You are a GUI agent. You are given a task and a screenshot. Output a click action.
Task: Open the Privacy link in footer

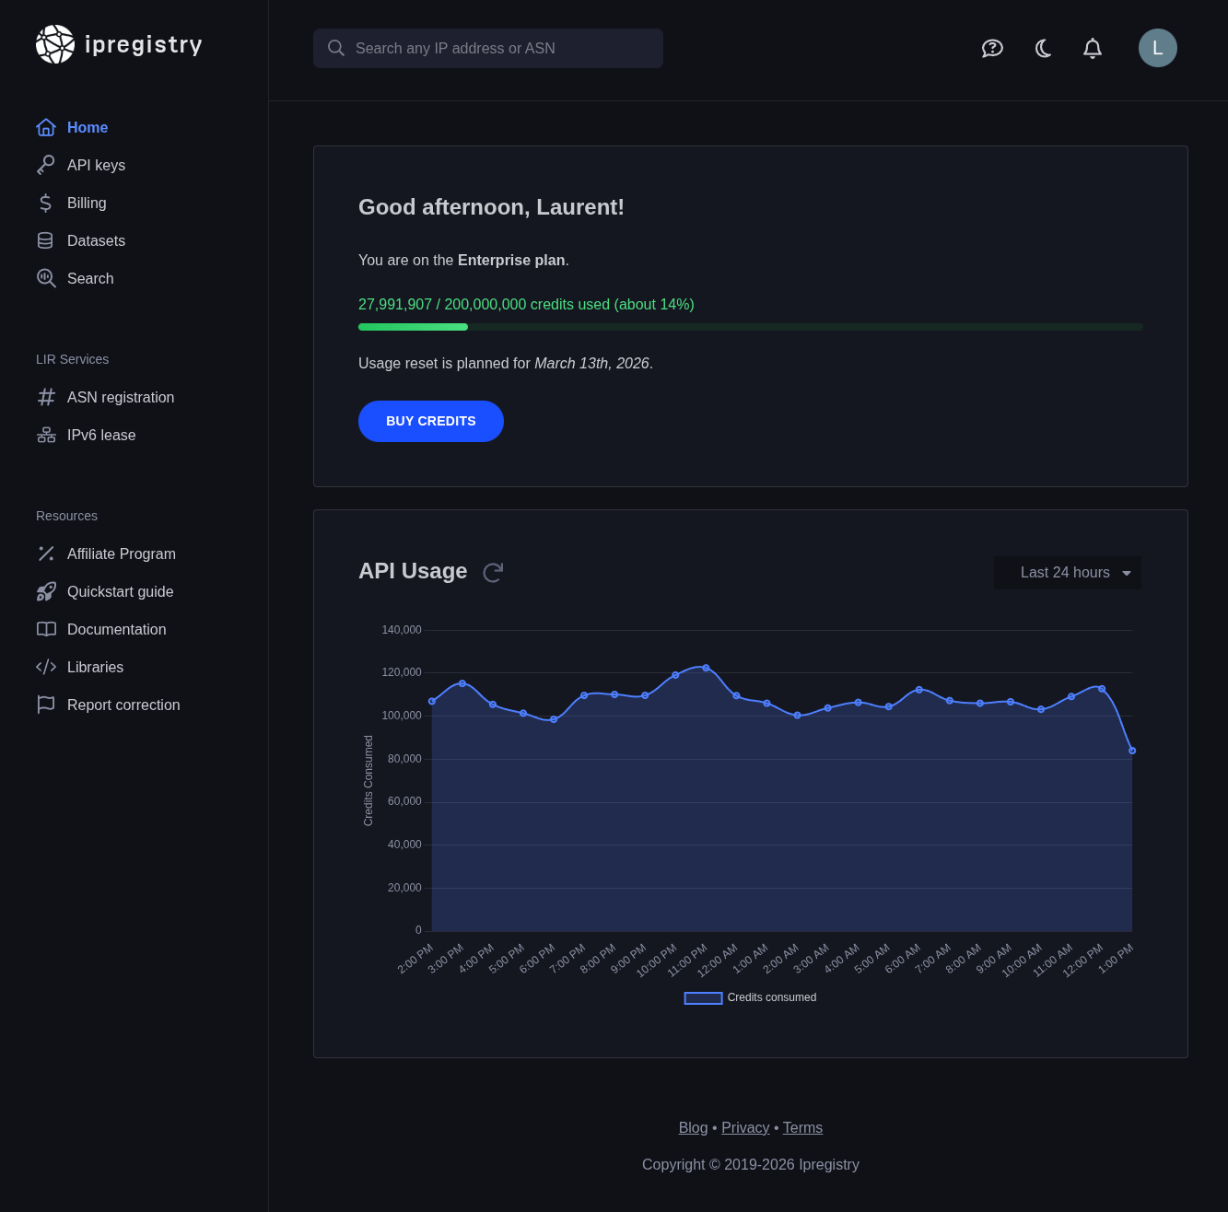[x=744, y=1126]
